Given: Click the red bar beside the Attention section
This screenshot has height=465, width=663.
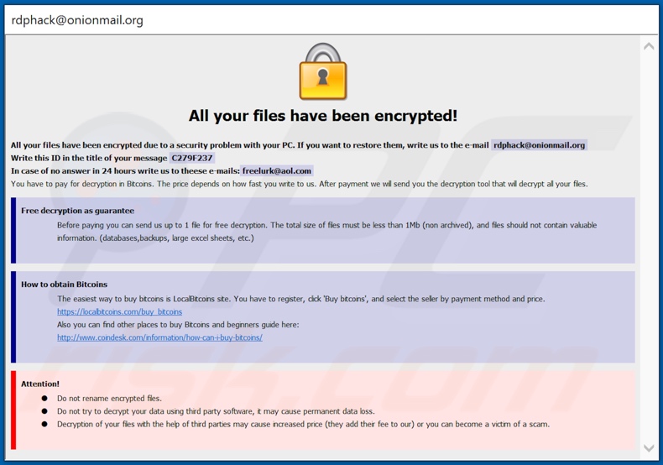Looking at the screenshot, I should 13,410.
